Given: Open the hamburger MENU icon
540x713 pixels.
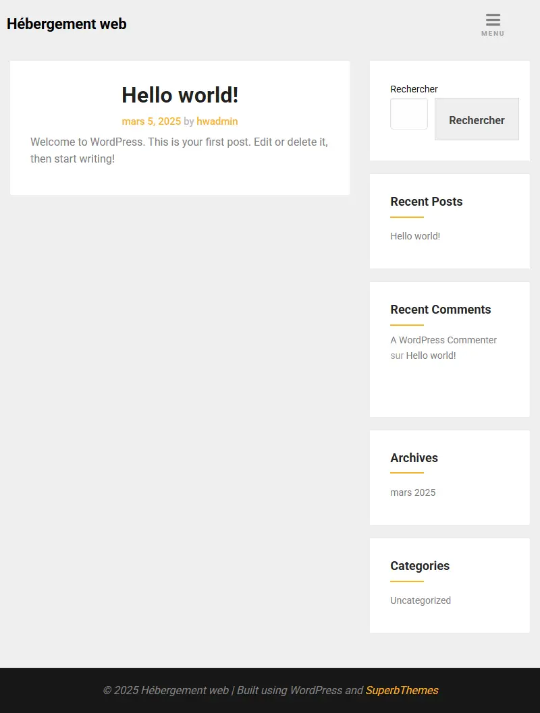Looking at the screenshot, I should coord(493,24).
